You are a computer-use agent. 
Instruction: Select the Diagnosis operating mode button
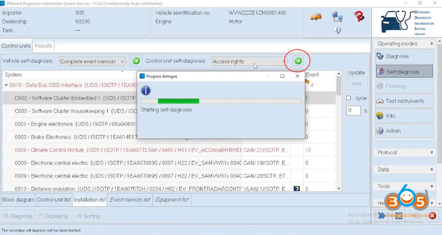[404, 56]
